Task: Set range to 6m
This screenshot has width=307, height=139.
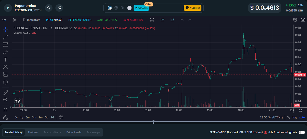Action: 28,118
